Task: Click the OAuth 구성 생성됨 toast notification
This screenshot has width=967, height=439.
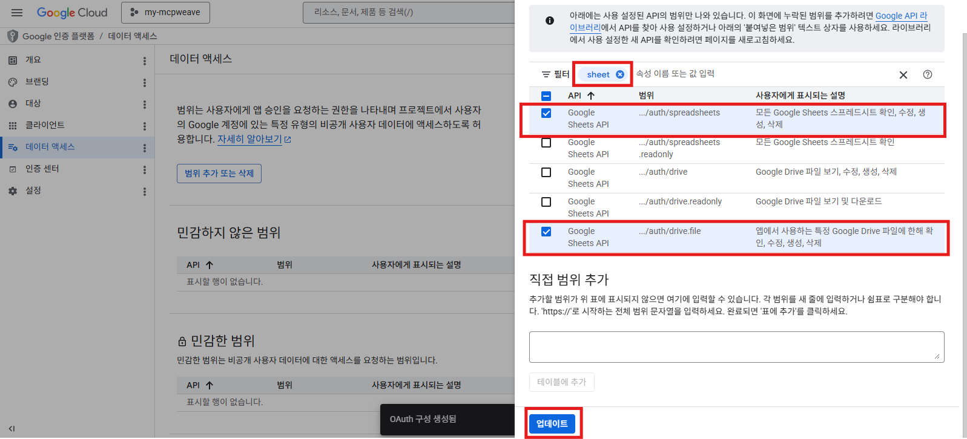Action: point(447,419)
